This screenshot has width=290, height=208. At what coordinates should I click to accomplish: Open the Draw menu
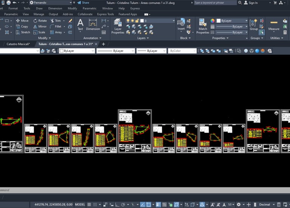39,8
